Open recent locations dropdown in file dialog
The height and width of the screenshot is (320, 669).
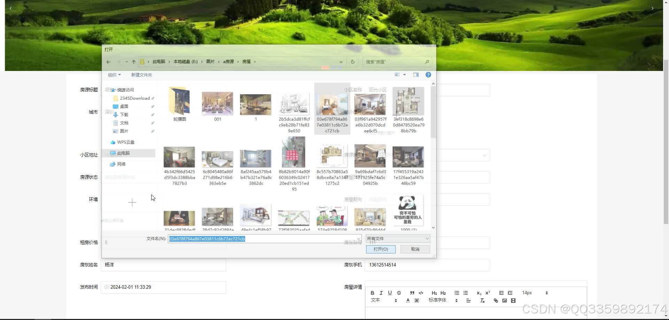(x=126, y=62)
